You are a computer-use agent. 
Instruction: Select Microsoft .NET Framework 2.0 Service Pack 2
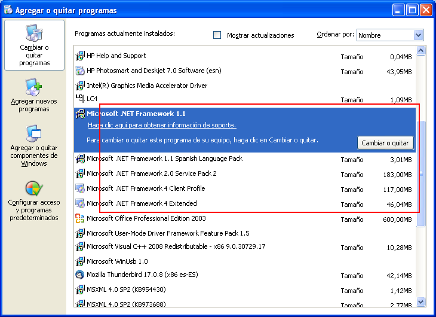152,174
